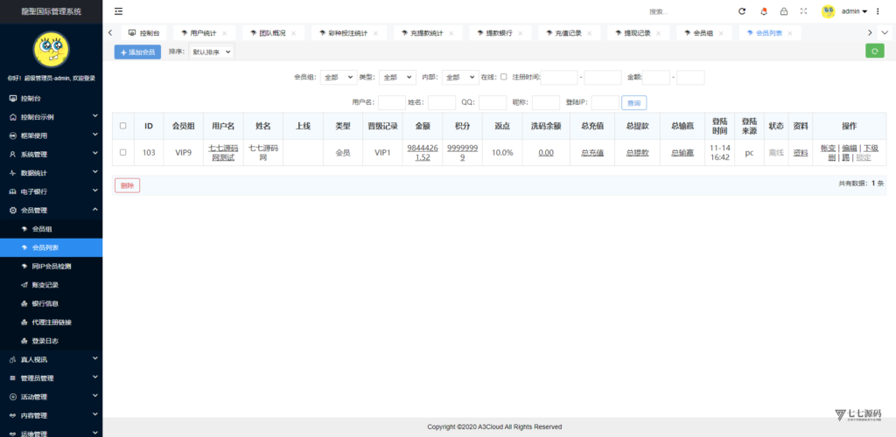Open 代理注册链接 in sidebar
Image resolution: width=896 pixels, height=437 pixels.
coord(52,322)
